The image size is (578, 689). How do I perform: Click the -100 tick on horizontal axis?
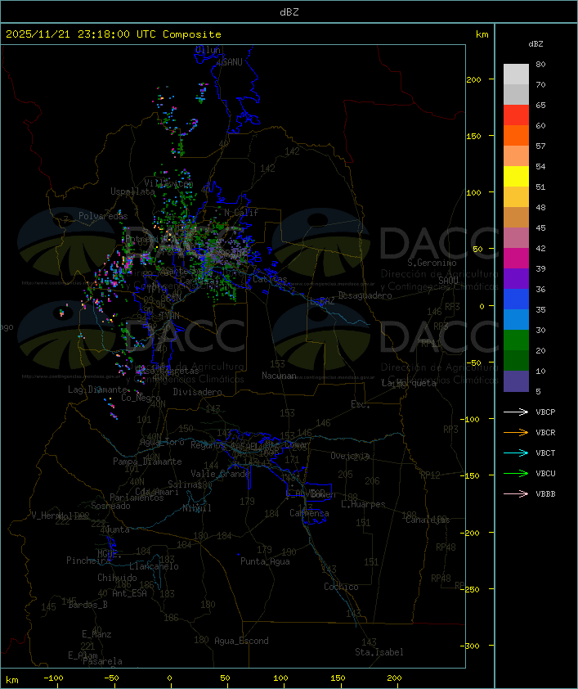tap(53, 678)
